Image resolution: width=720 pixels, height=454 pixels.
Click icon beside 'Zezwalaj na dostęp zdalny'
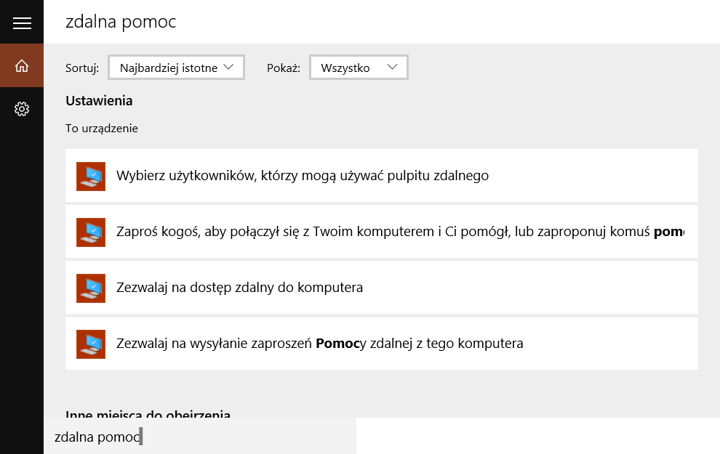(91, 288)
